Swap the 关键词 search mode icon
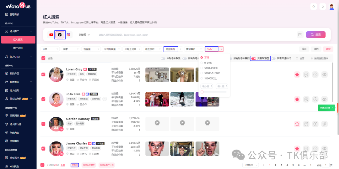This screenshot has height=169, width=339. pyautogui.click(x=89, y=35)
